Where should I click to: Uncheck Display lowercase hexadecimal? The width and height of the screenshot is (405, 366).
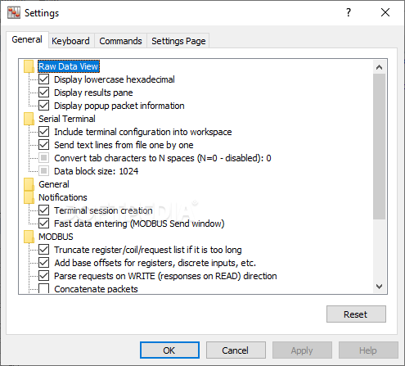43,79
